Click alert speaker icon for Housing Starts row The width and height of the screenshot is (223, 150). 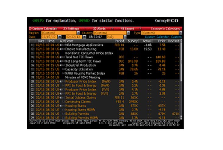coord(62,106)
